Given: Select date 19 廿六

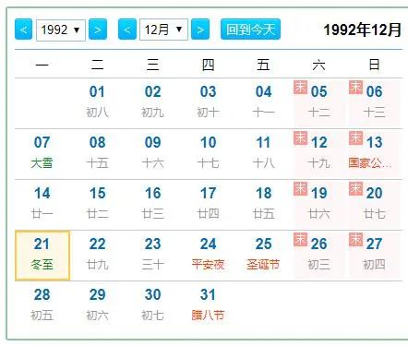Looking at the screenshot, I should 318,205.
